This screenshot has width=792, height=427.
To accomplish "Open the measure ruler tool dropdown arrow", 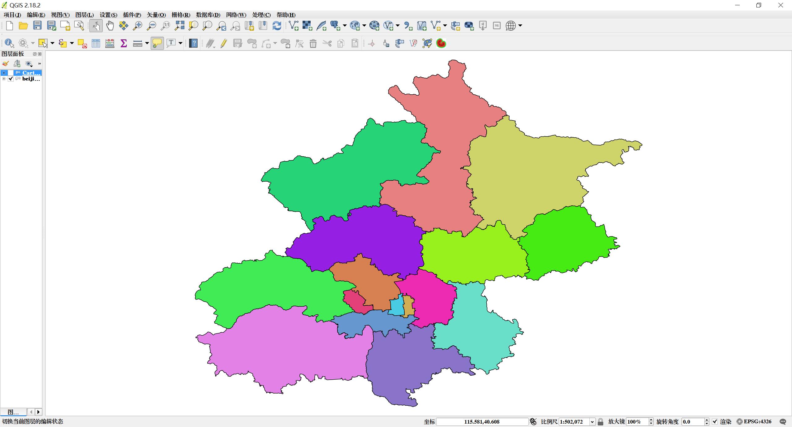I will point(147,43).
